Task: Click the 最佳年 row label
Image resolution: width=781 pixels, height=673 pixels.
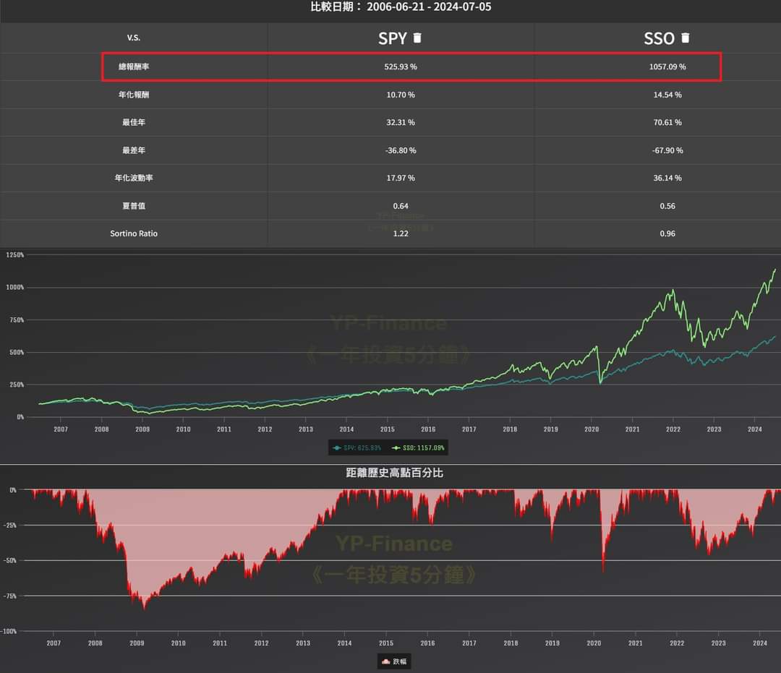Action: tap(134, 122)
